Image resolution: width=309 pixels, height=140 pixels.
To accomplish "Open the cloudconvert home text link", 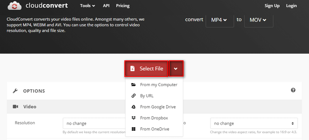I will (47, 5).
